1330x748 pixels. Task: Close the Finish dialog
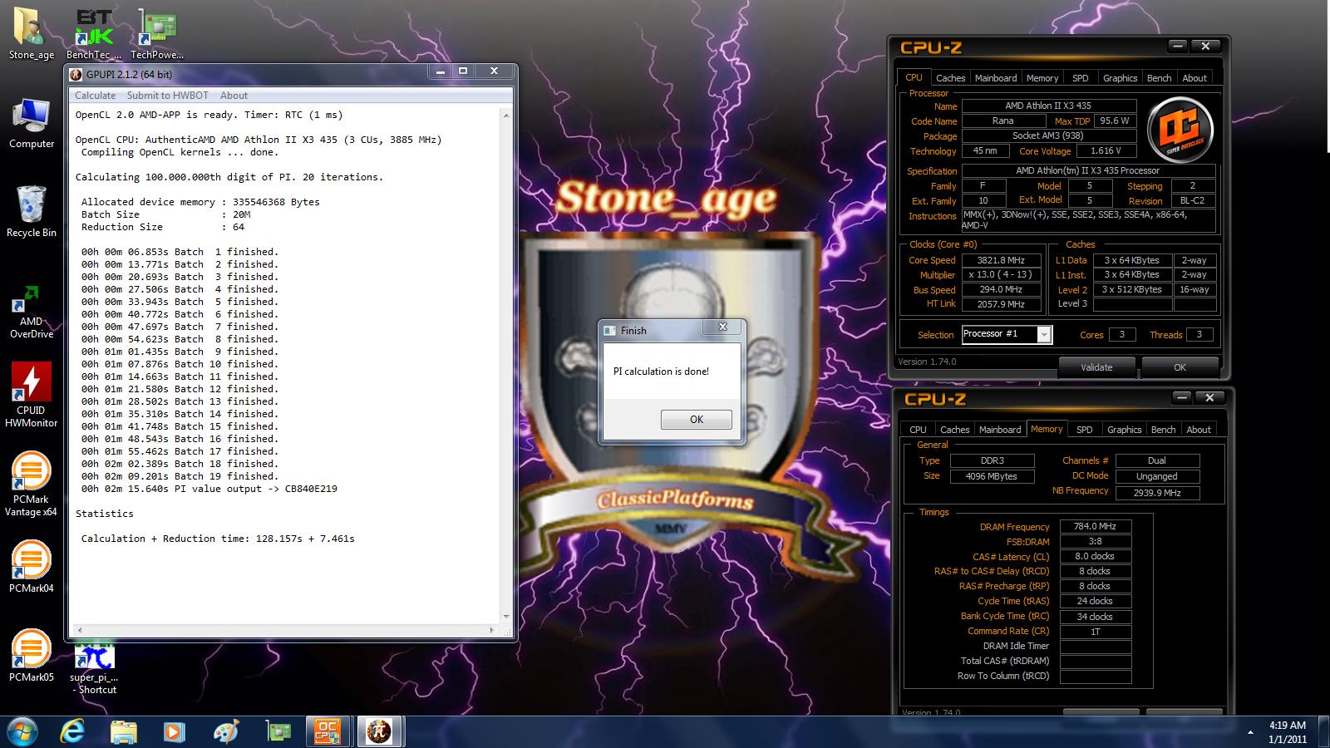tap(722, 327)
